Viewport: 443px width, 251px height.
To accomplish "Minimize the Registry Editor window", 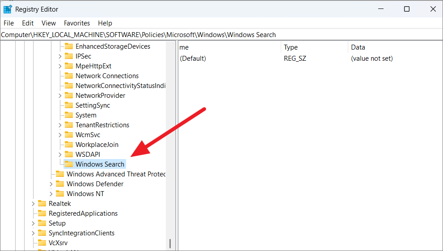I will pyautogui.click(x=381, y=9).
